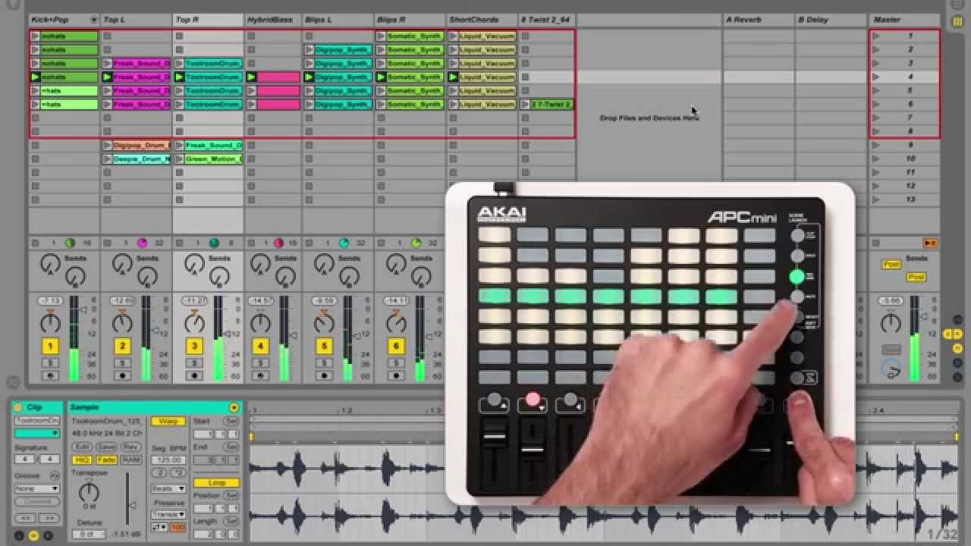Click the orange Back to Arrangement button
The height and width of the screenshot is (546, 971).
click(x=929, y=243)
